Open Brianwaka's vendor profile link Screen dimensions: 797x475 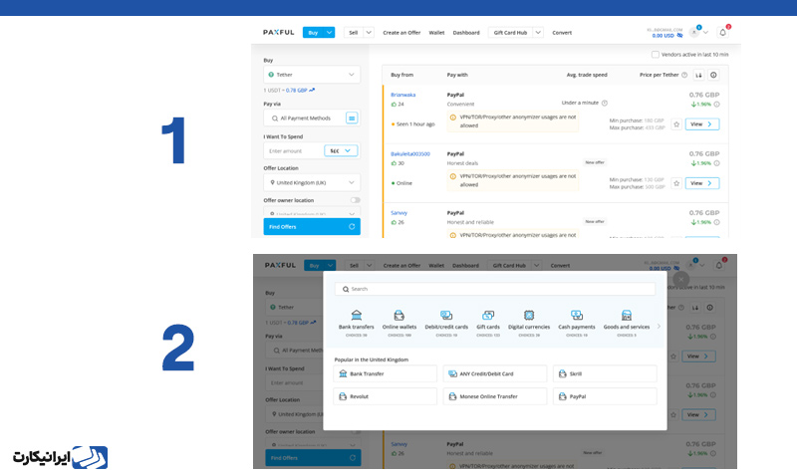(x=402, y=95)
